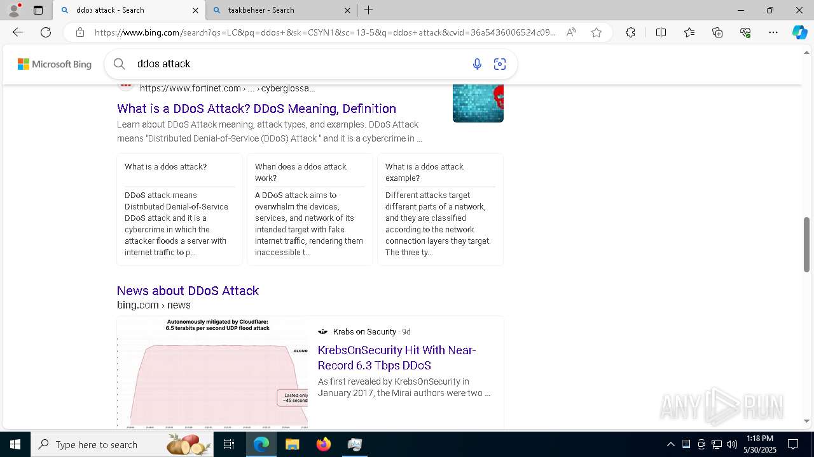
Task: Go to Microsoft Bing home logo
Action: 55,64
